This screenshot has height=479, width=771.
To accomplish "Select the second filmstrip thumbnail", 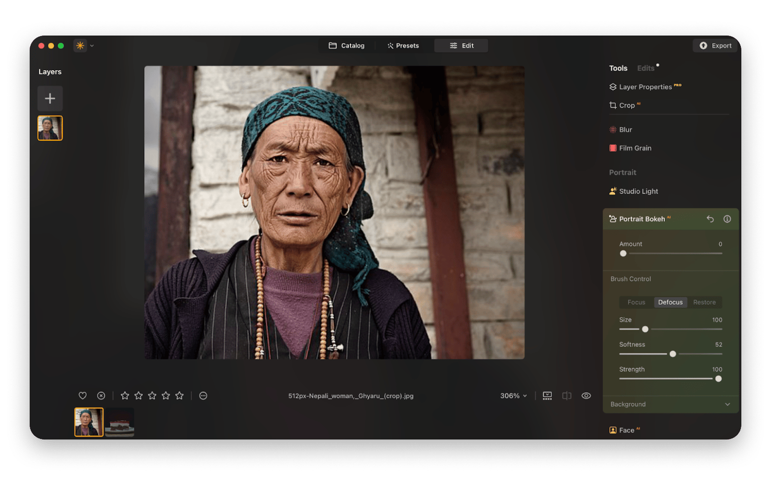I will (x=119, y=422).
